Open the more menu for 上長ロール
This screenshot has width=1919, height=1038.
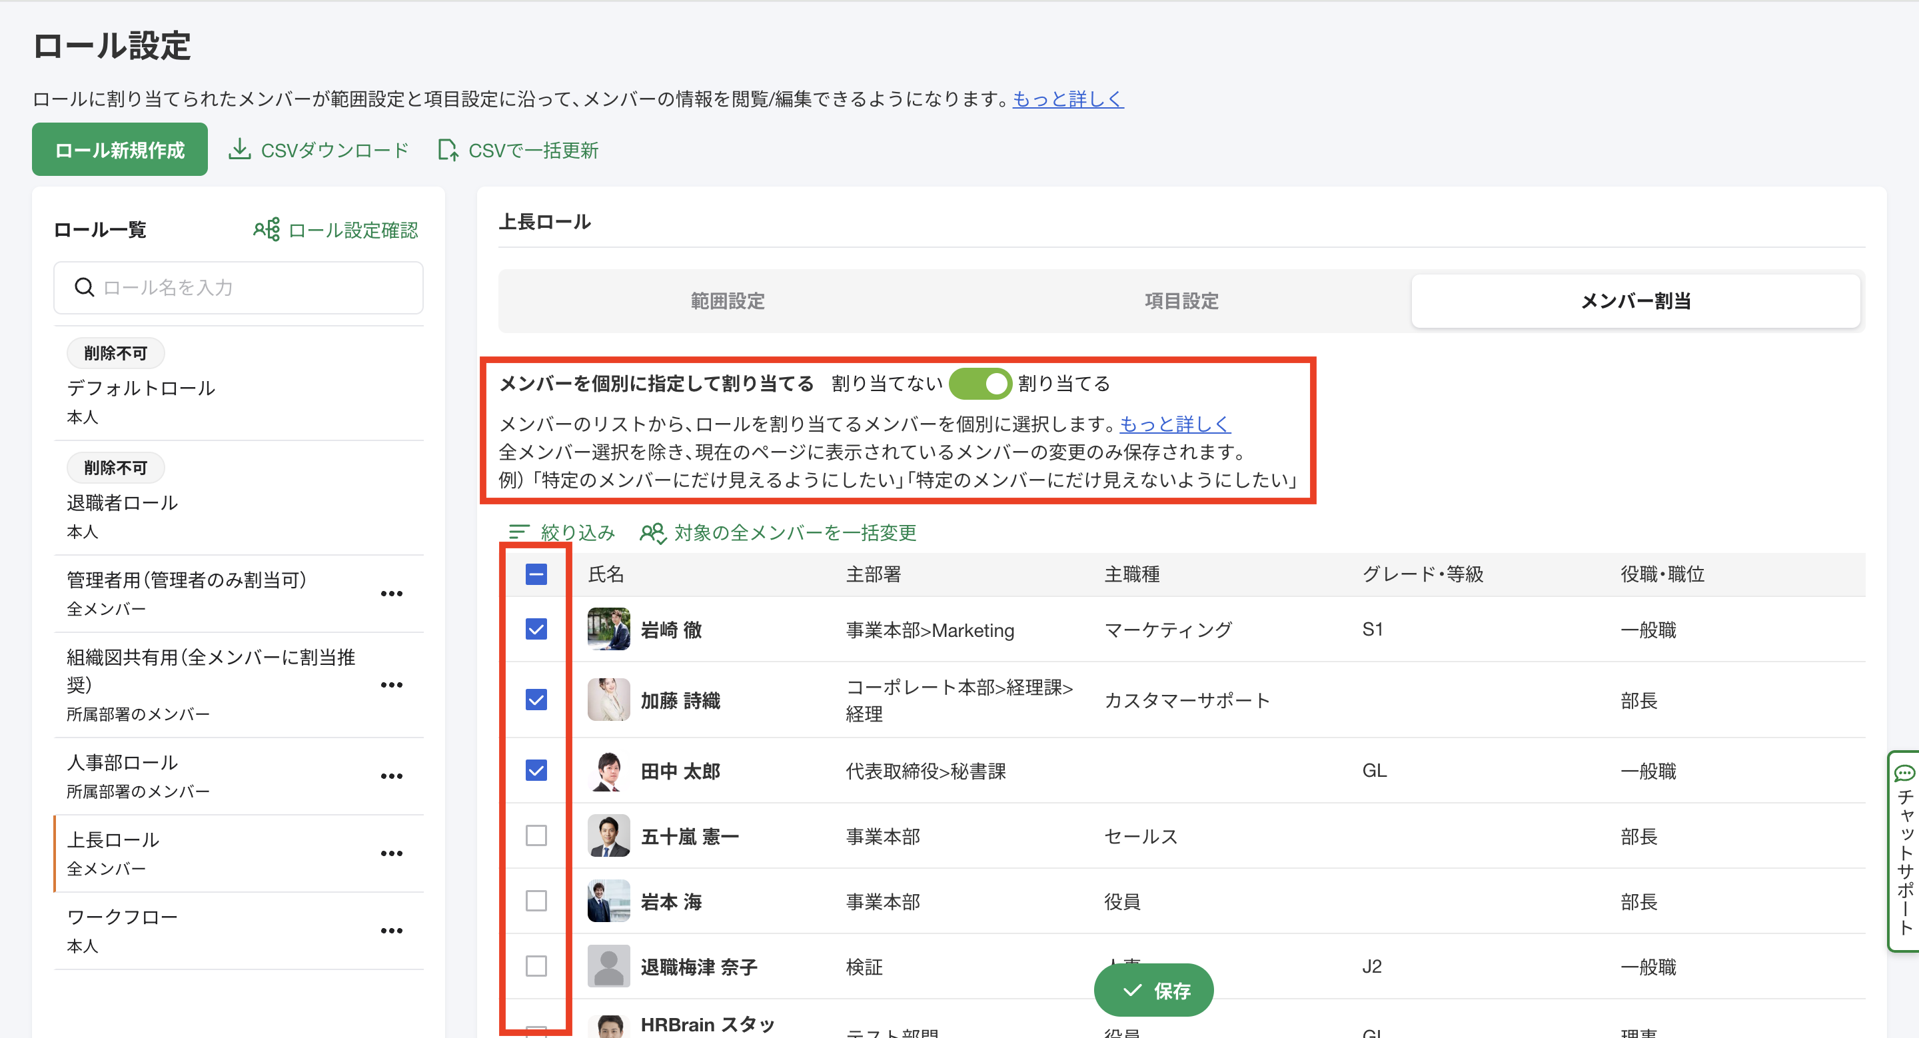(x=391, y=853)
